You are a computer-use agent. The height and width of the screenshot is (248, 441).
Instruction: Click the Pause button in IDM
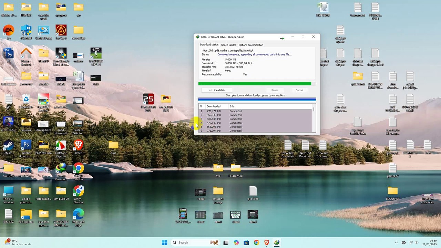click(x=275, y=90)
